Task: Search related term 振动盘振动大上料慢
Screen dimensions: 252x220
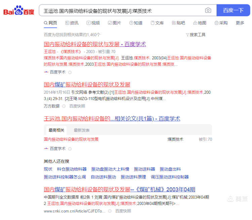Action: coord(110,169)
